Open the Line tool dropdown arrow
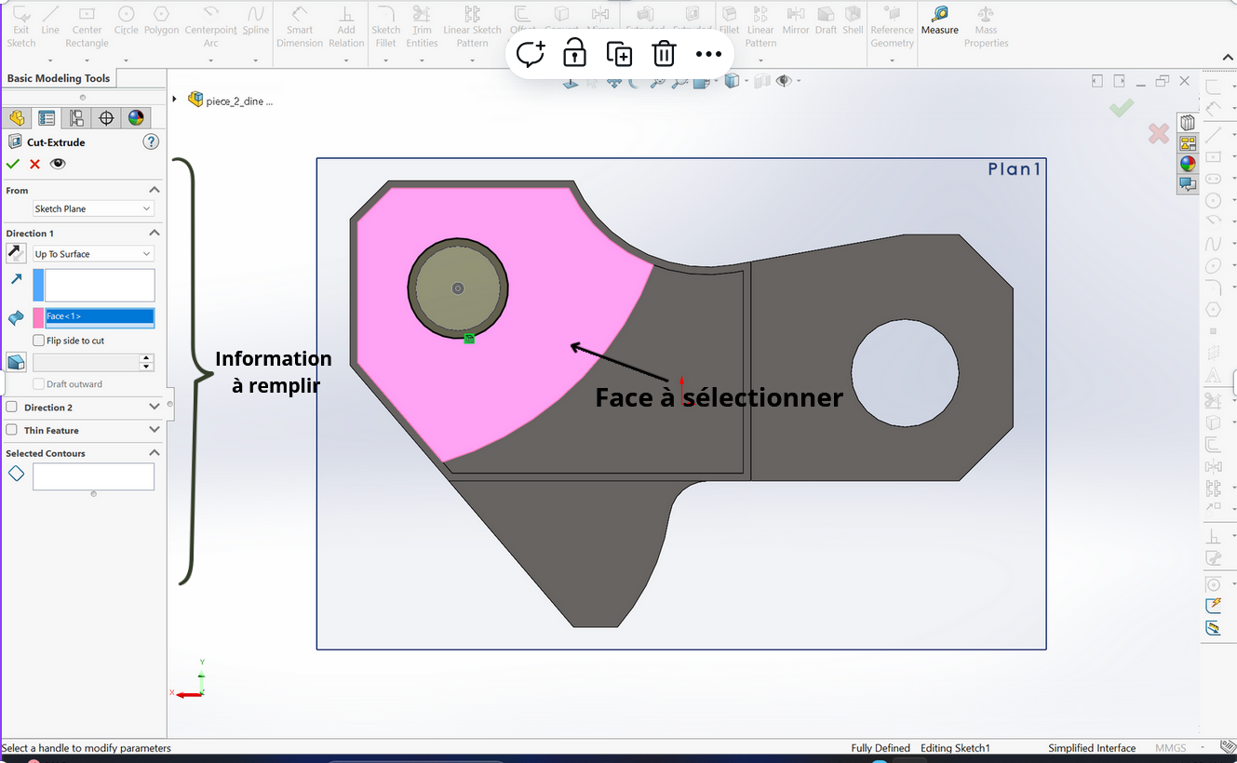Screen dimensions: 1237x763 tap(50, 60)
